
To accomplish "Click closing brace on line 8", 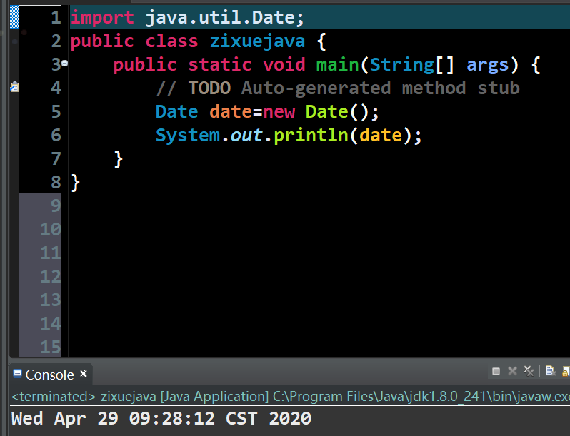I will (76, 183).
